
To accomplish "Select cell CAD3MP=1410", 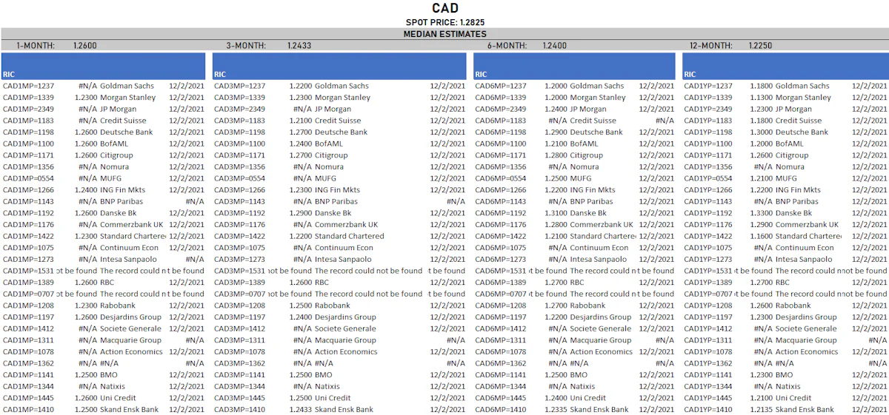I will click(x=240, y=410).
